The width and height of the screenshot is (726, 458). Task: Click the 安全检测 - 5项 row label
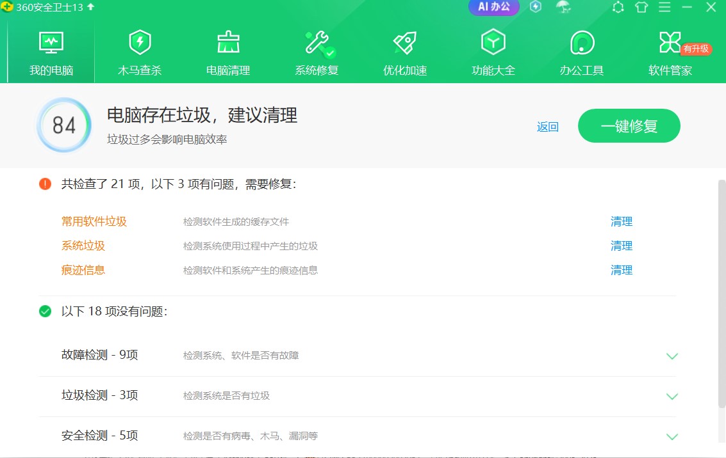(99, 436)
